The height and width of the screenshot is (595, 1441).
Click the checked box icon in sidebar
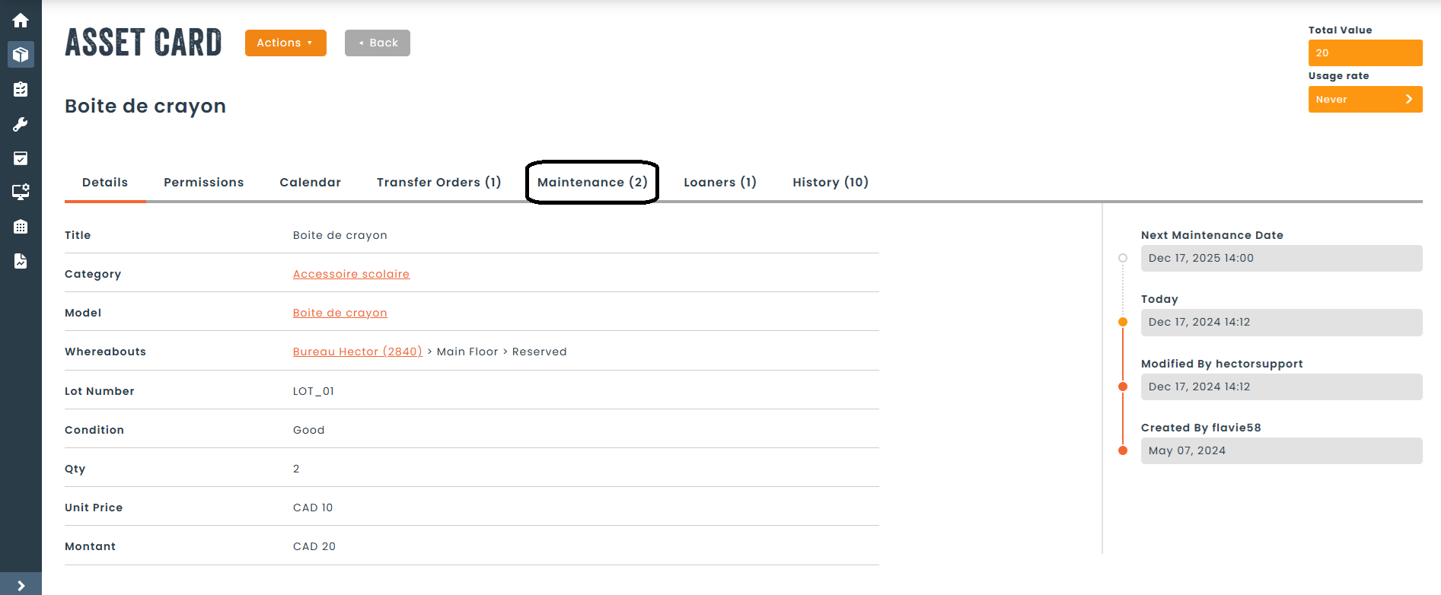click(x=21, y=158)
